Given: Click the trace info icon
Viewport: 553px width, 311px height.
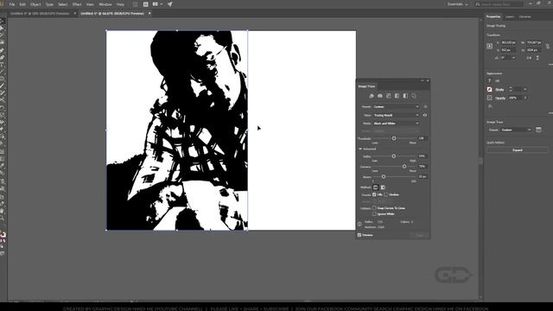Looking at the screenshot, I should pos(359,224).
